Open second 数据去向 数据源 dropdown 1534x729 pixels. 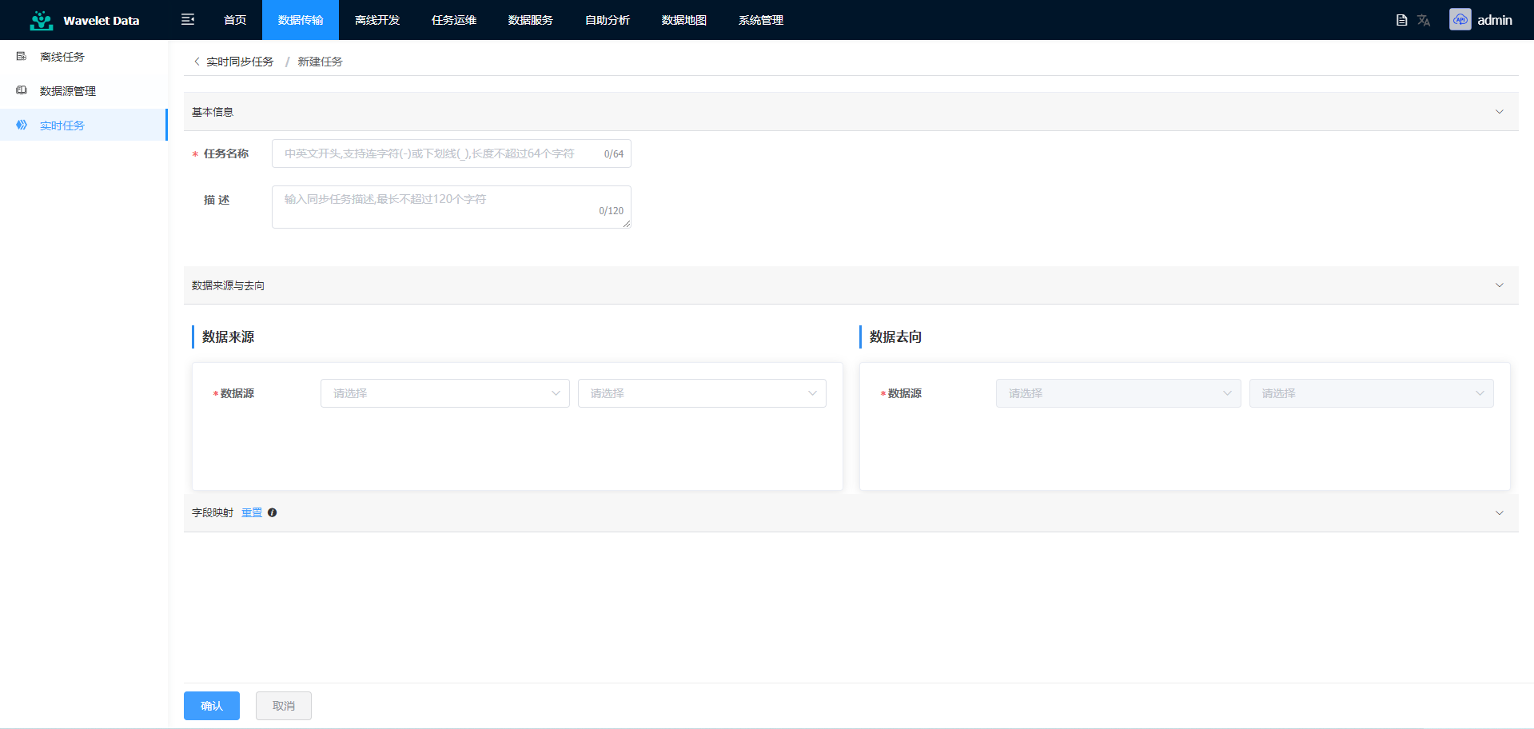(1372, 393)
